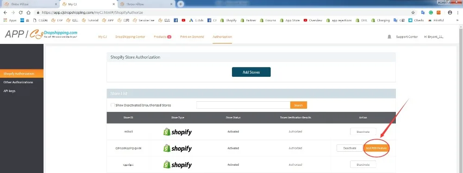Open the G Ads bookmark
The width and height of the screenshot is (463, 173).
[x=196, y=20]
